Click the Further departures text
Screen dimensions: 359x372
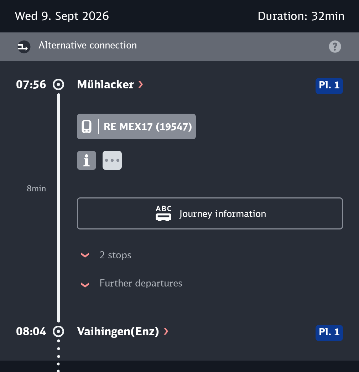tap(141, 283)
